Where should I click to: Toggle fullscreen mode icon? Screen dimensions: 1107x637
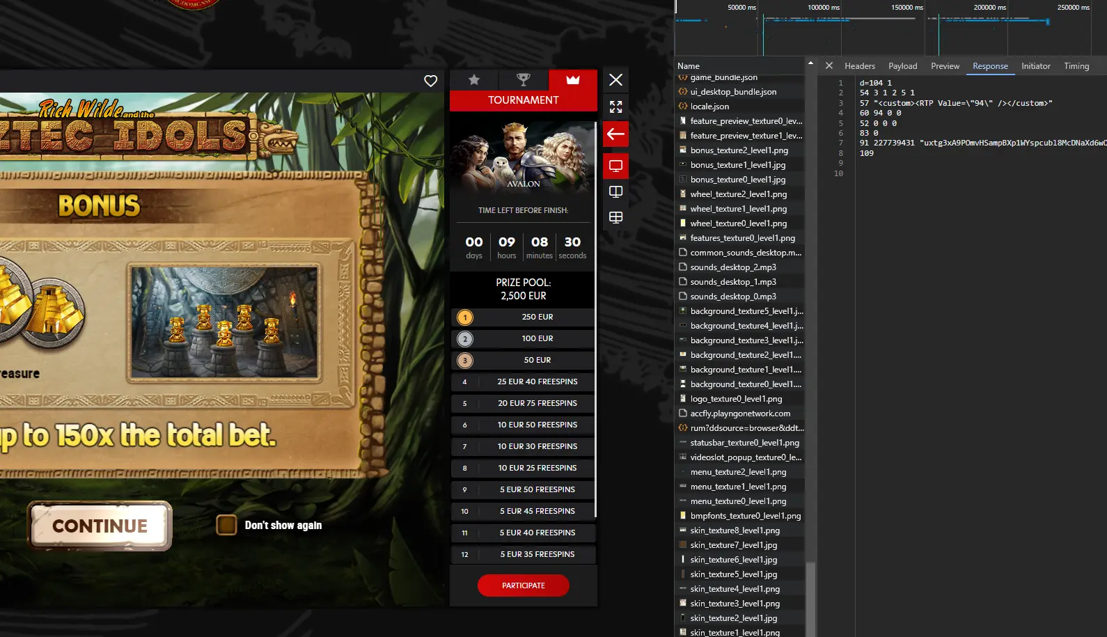pyautogui.click(x=616, y=107)
